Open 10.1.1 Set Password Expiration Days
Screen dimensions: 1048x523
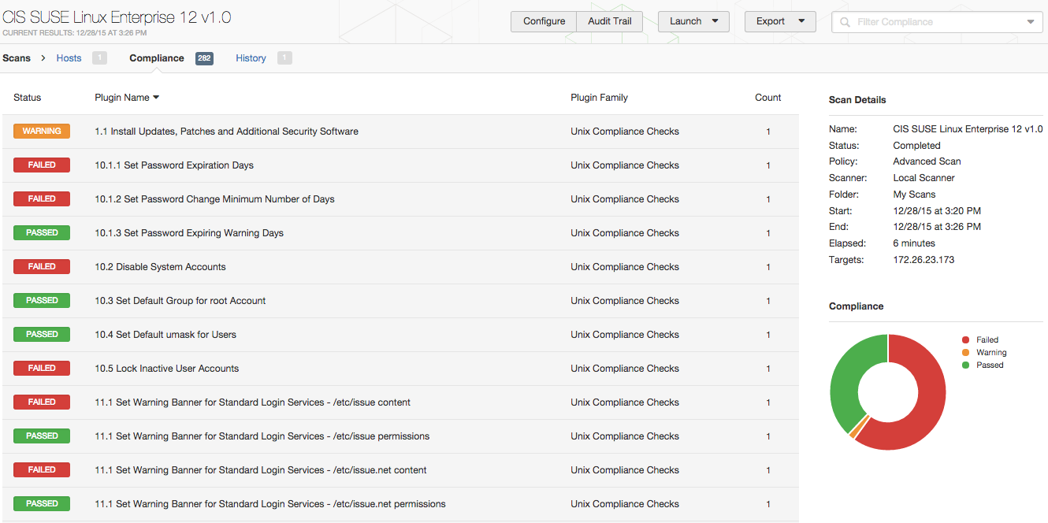[400, 165]
